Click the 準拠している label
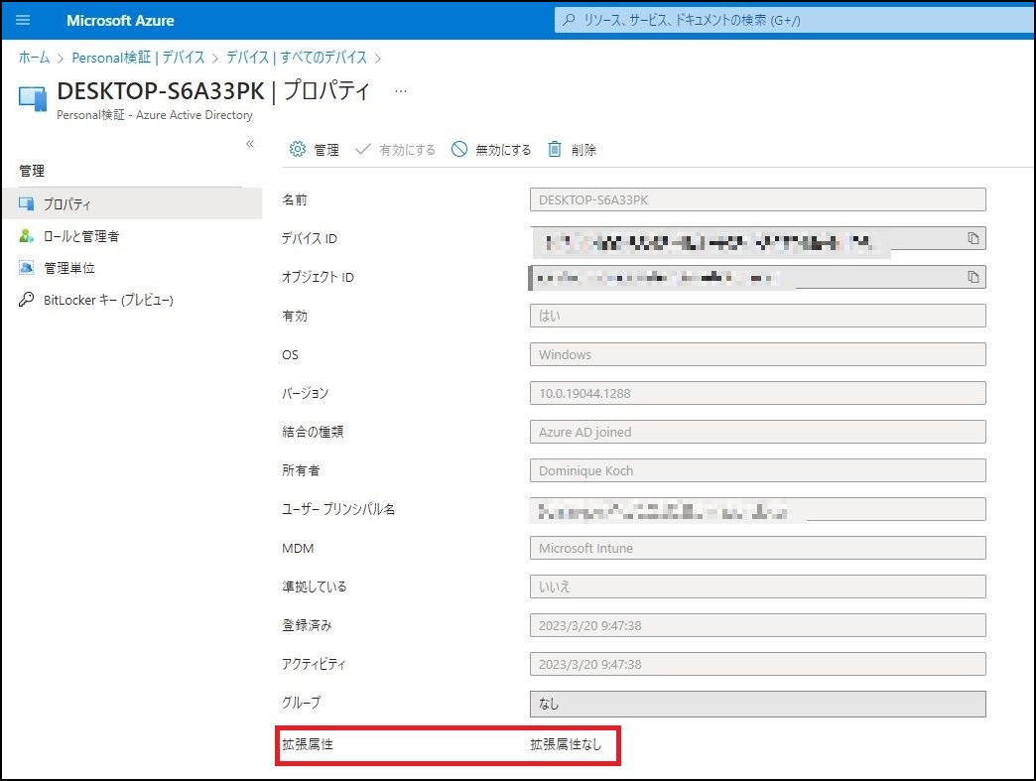1036x781 pixels. [x=315, y=586]
